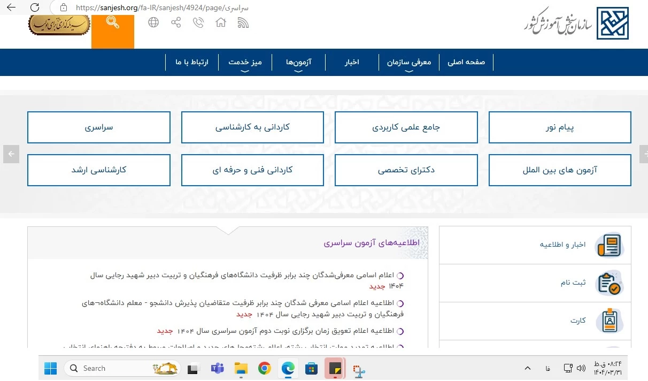
Task: Open Google Chrome from the taskbar
Action: (264, 368)
